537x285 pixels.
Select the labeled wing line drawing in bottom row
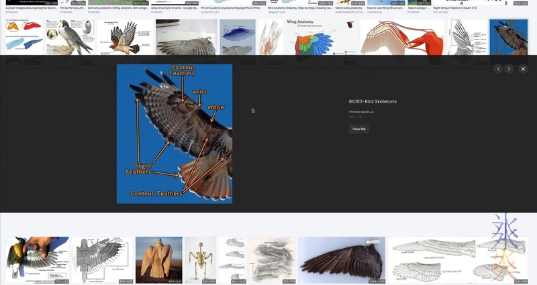(x=99, y=260)
